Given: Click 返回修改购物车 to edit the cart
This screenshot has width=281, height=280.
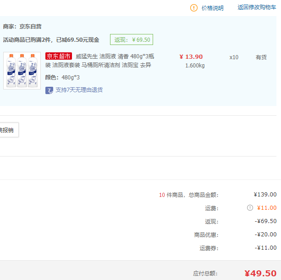Looking at the screenshot, I should coord(257,7).
